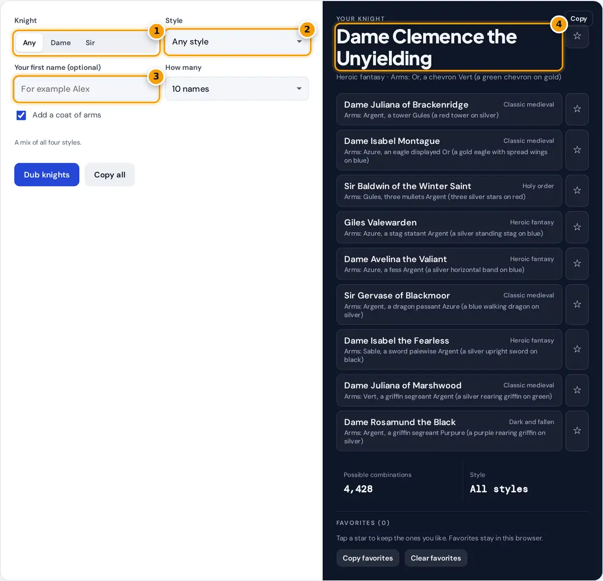Image resolution: width=603 pixels, height=581 pixels.
Task: Star Dame Isabel the Fearless
Action: [x=577, y=349]
